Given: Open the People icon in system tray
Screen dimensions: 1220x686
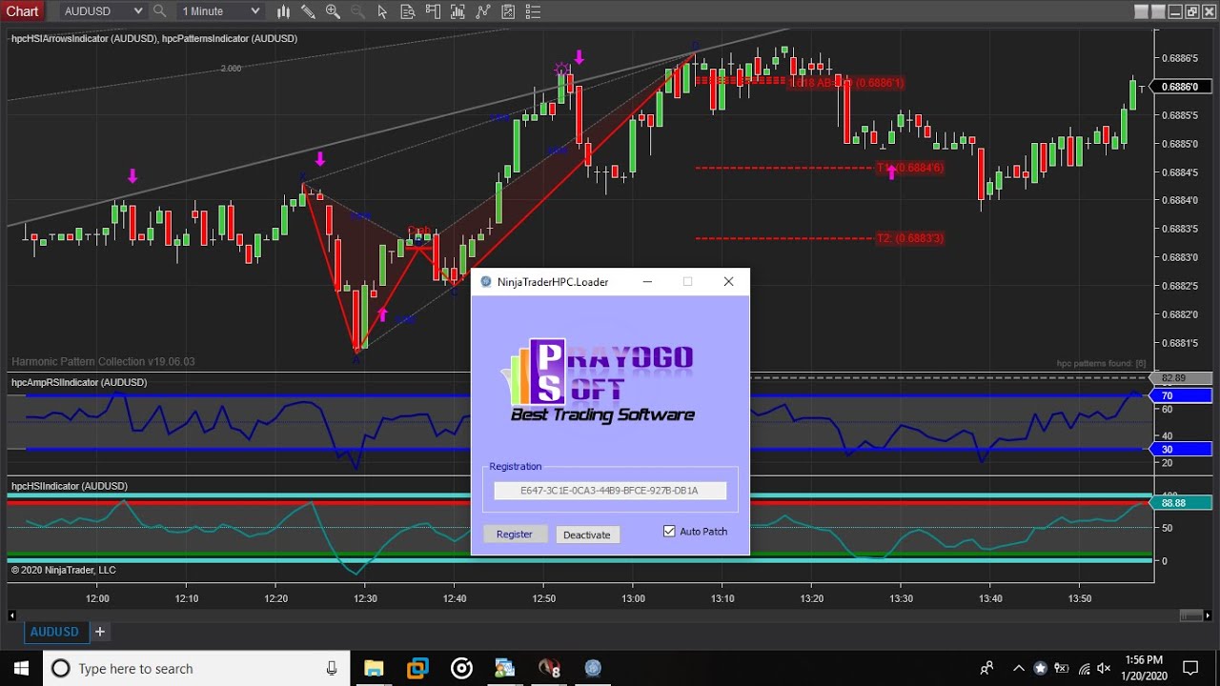Looking at the screenshot, I should 986,668.
